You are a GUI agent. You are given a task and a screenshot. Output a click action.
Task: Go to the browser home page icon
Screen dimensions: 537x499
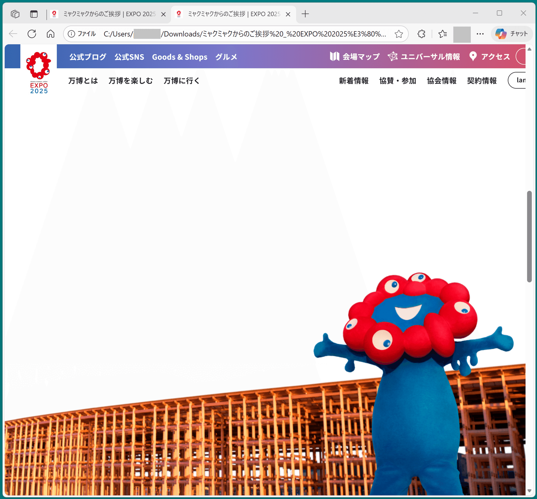point(50,34)
